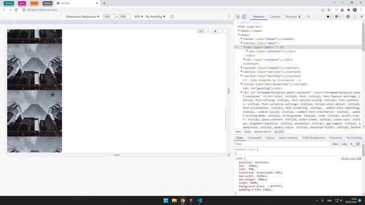The width and height of the screenshot is (365, 205).
Task: Open the Windows Start button
Action: [166, 200]
